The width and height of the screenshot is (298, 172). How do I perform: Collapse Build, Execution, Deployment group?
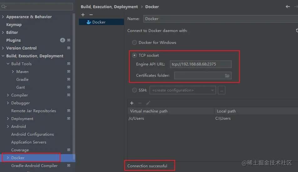[x=3, y=56]
